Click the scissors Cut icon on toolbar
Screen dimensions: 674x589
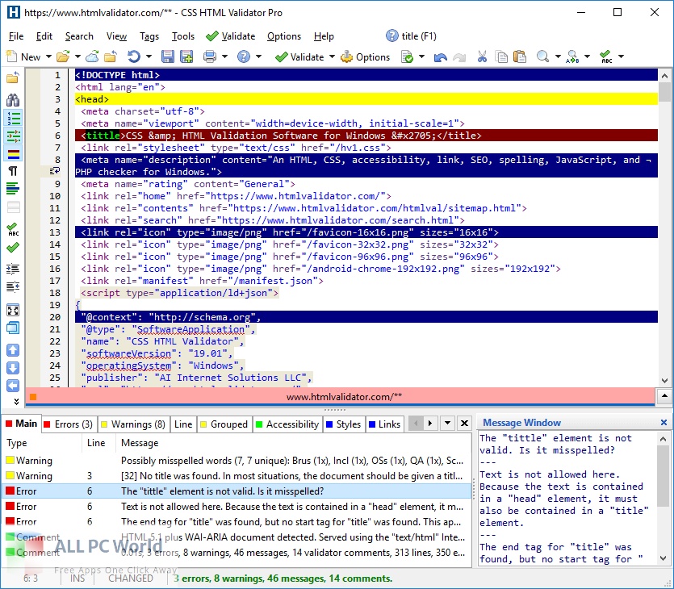point(480,56)
